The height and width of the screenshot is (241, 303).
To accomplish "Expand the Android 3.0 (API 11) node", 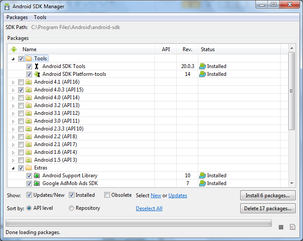I will (x=13, y=121).
